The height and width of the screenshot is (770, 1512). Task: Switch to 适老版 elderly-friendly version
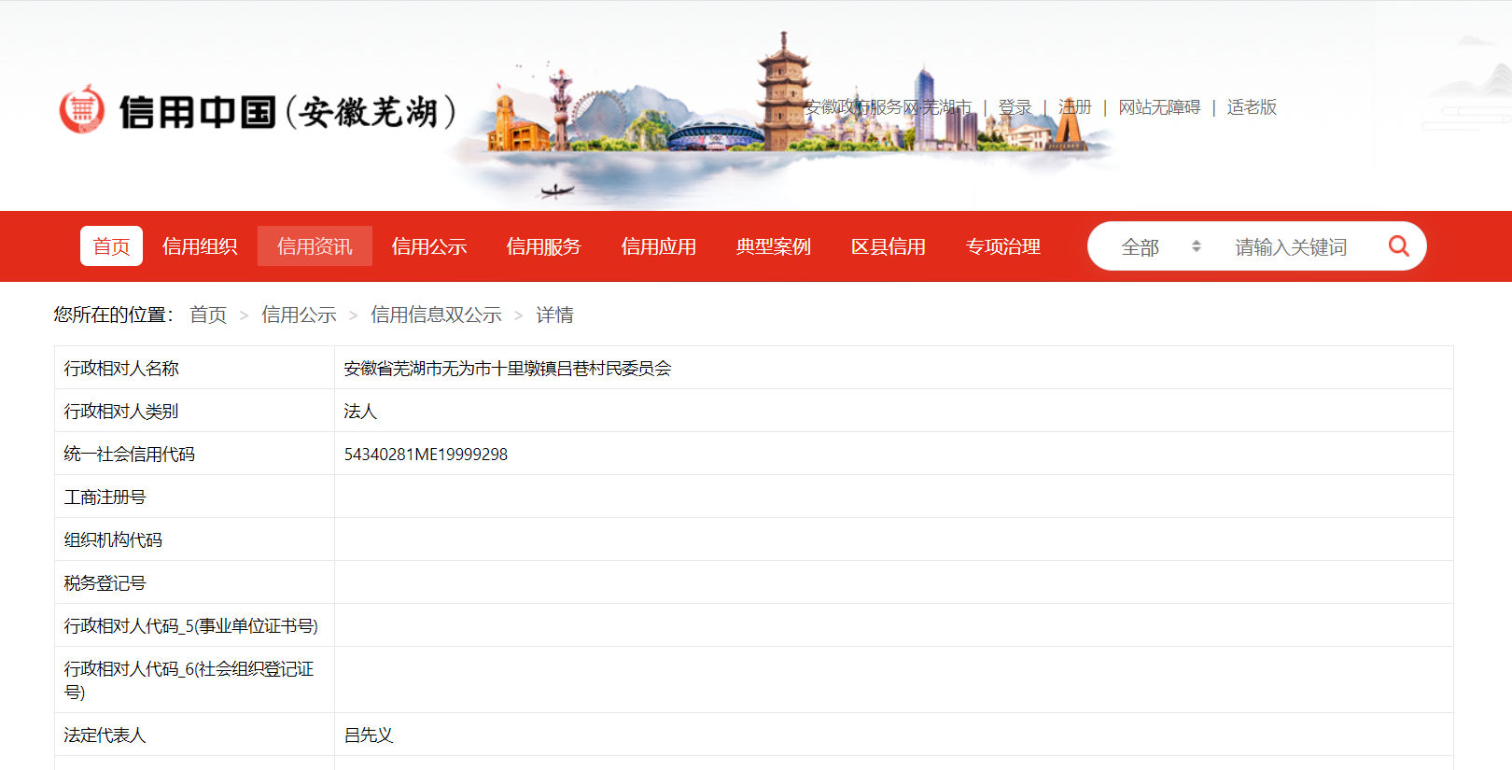(1252, 107)
